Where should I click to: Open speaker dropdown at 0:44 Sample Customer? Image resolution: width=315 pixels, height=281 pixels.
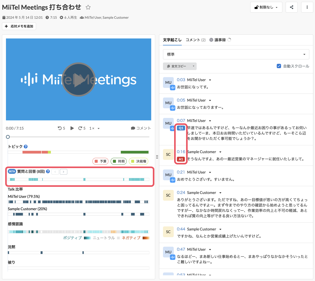click(x=220, y=229)
